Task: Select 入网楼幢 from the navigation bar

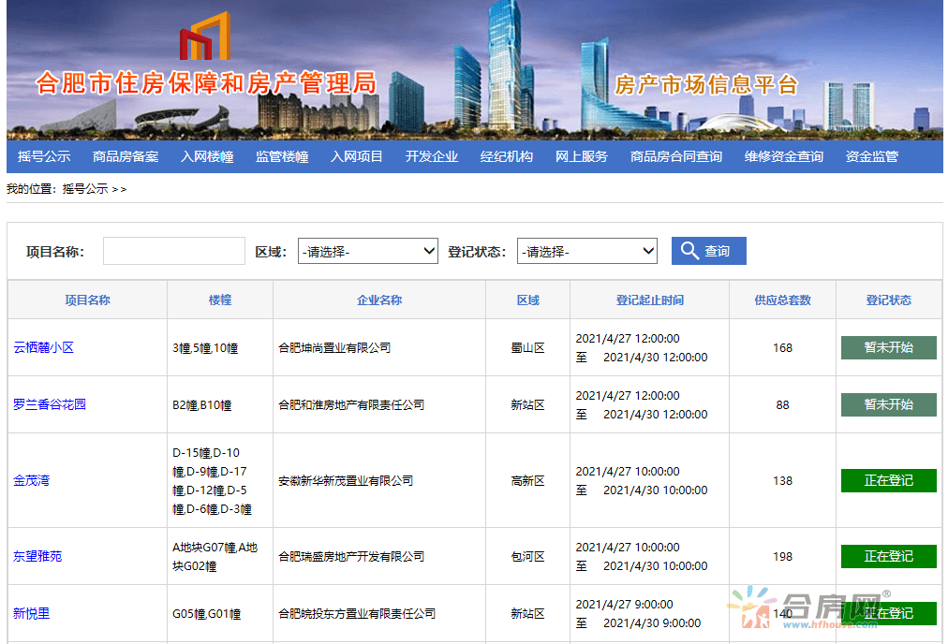Action: pyautogui.click(x=207, y=156)
